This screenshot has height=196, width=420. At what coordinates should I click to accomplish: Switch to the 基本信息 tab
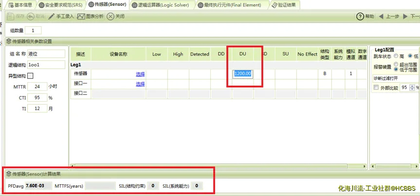20,5
